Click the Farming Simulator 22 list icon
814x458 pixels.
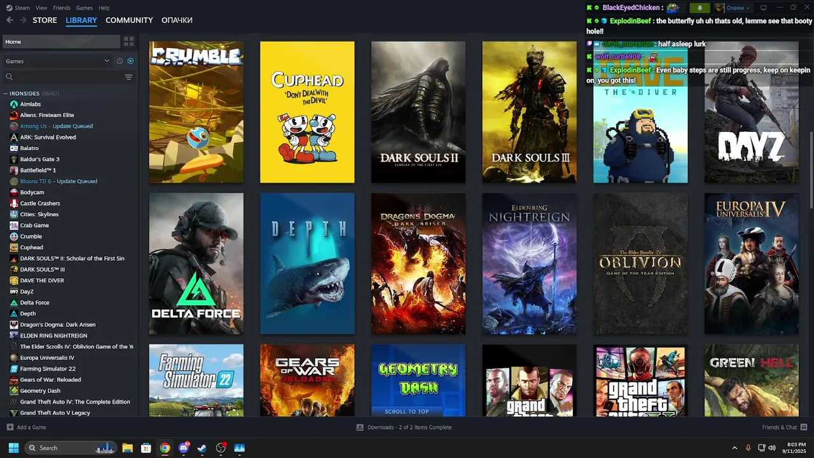(x=14, y=369)
